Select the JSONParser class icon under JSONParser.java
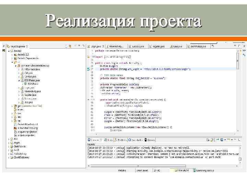 25,84
